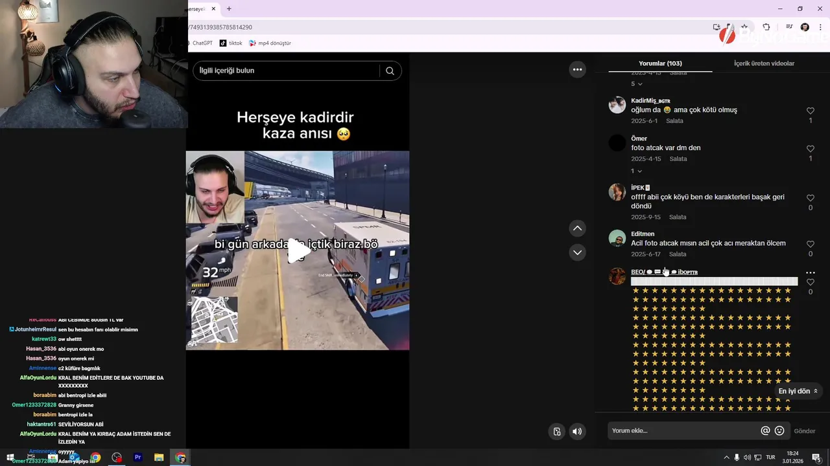This screenshot has height=466, width=830.
Task: Reply to KadirMiş's comment via Salata
Action: click(x=674, y=121)
